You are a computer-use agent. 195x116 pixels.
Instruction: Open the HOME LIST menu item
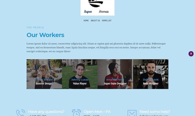coord(107,21)
